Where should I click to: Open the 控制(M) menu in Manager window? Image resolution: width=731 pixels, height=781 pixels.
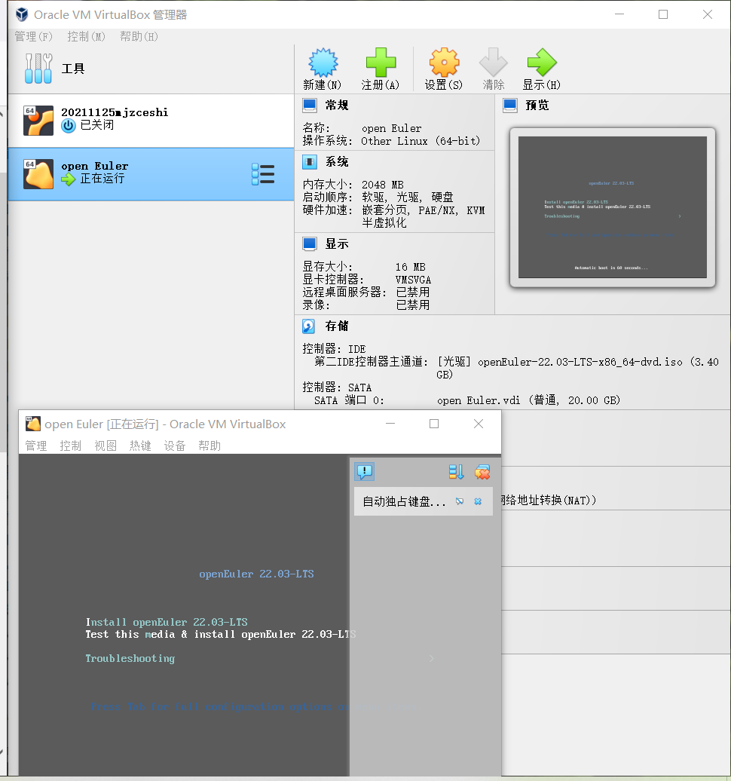point(86,37)
